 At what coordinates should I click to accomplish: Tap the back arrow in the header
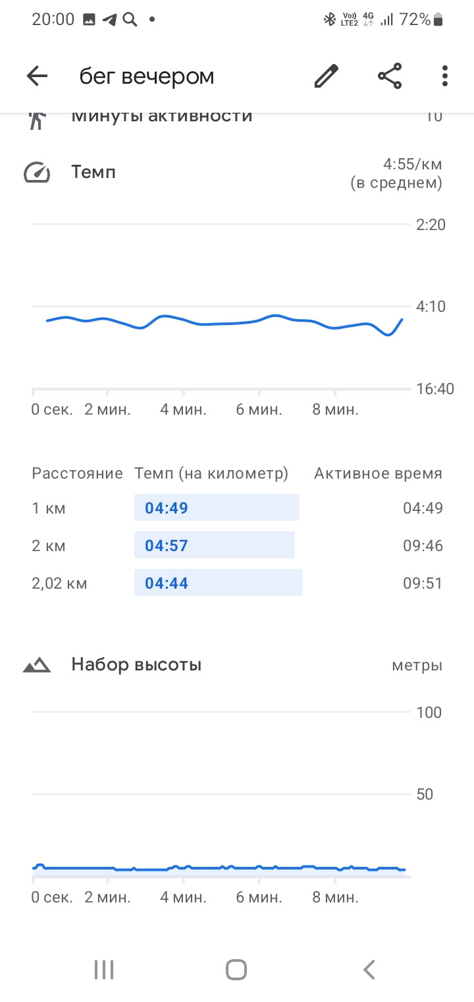pyautogui.click(x=38, y=76)
